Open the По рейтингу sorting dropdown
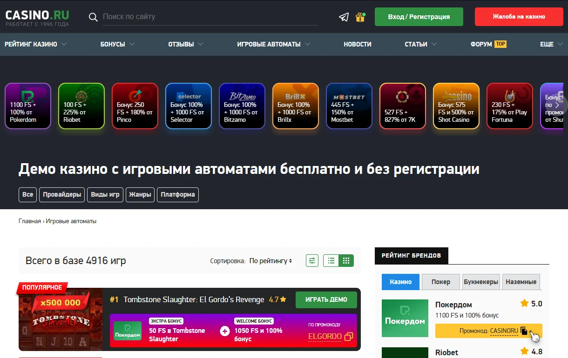Screen dimensions: 568x358 pos(271,261)
